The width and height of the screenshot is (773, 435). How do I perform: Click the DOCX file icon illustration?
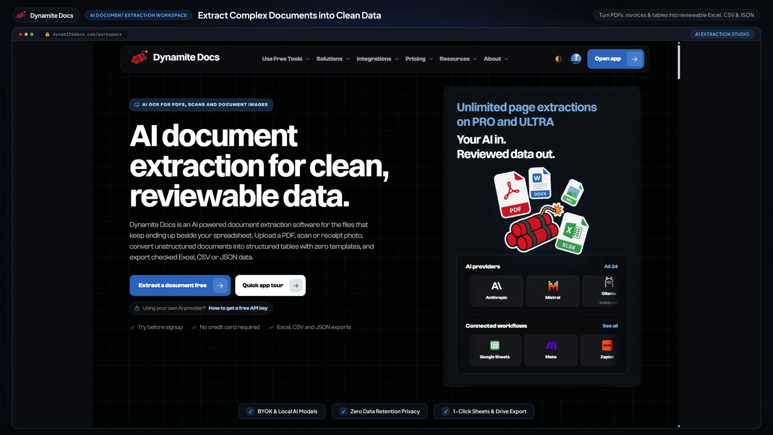coord(539,183)
